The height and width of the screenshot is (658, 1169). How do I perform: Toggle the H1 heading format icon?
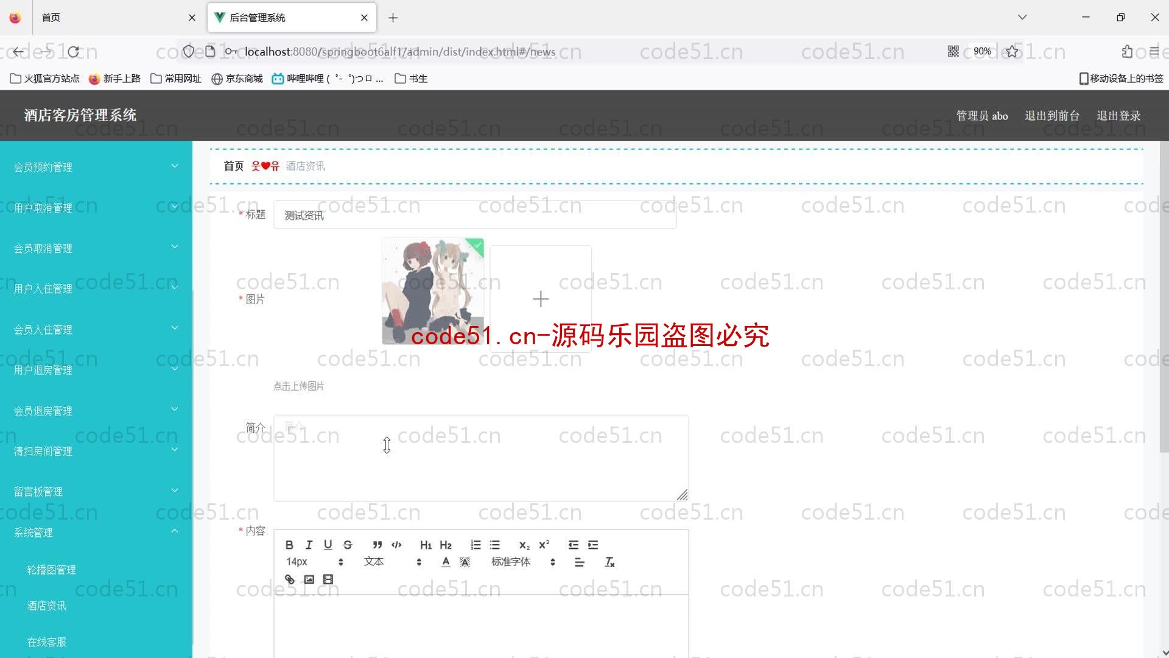click(x=426, y=545)
